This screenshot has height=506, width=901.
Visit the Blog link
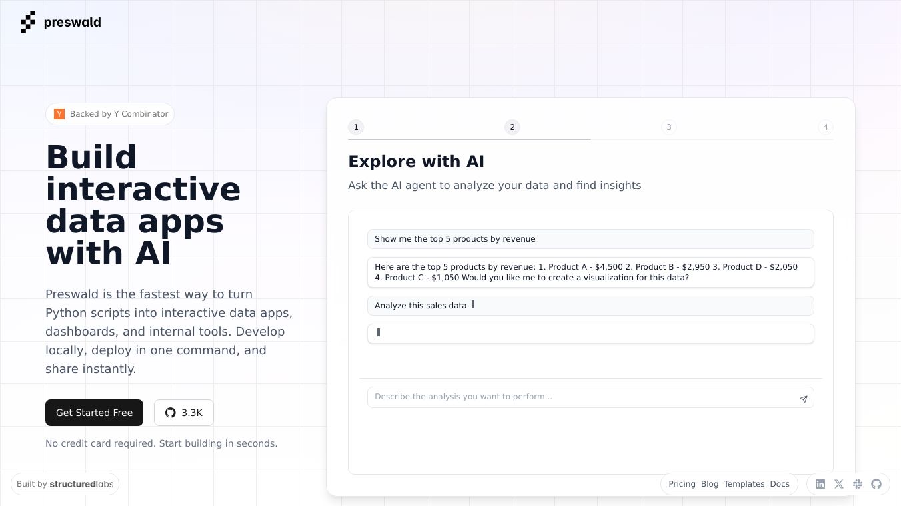(710, 484)
